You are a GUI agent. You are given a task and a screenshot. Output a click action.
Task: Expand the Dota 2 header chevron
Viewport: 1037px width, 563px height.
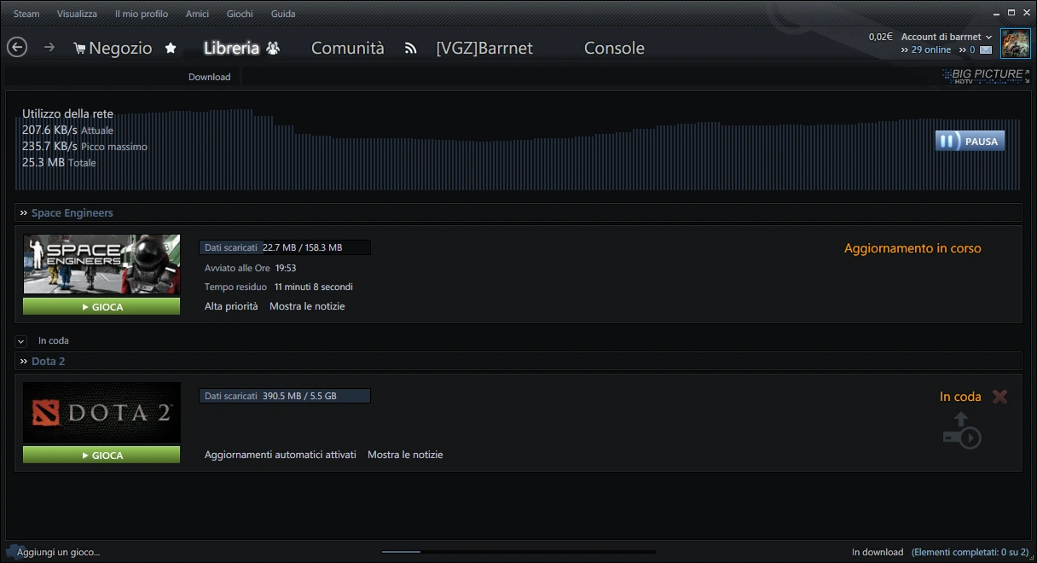24,362
